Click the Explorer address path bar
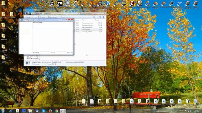The image size is (202, 113). 54,13
